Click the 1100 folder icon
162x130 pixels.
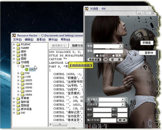[22, 77]
